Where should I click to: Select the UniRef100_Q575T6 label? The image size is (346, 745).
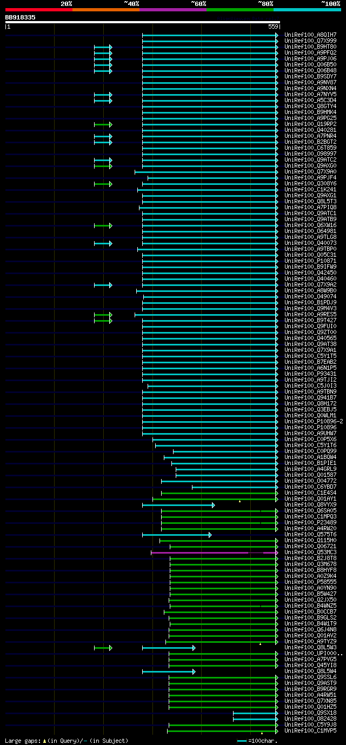point(311,534)
